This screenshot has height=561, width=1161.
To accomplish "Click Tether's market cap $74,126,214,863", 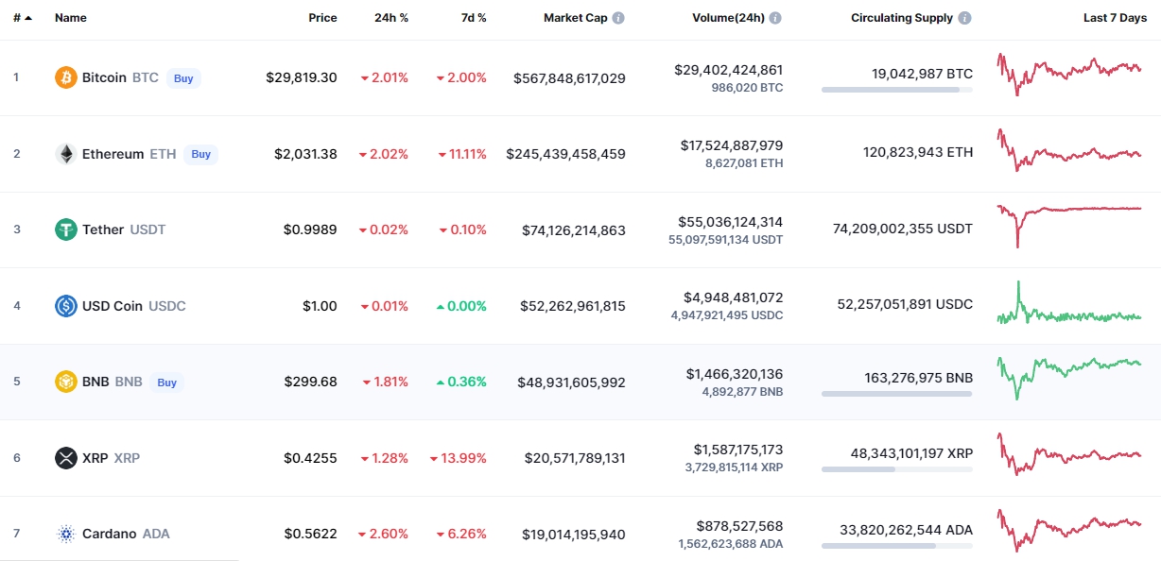I will pyautogui.click(x=574, y=229).
